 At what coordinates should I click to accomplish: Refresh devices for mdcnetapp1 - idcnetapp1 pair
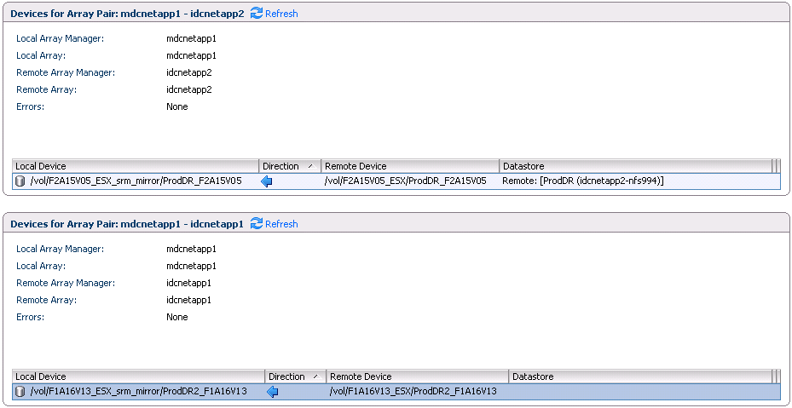tap(281, 224)
